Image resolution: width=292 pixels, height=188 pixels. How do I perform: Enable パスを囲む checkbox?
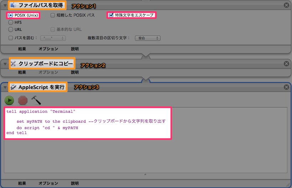tap(11, 38)
